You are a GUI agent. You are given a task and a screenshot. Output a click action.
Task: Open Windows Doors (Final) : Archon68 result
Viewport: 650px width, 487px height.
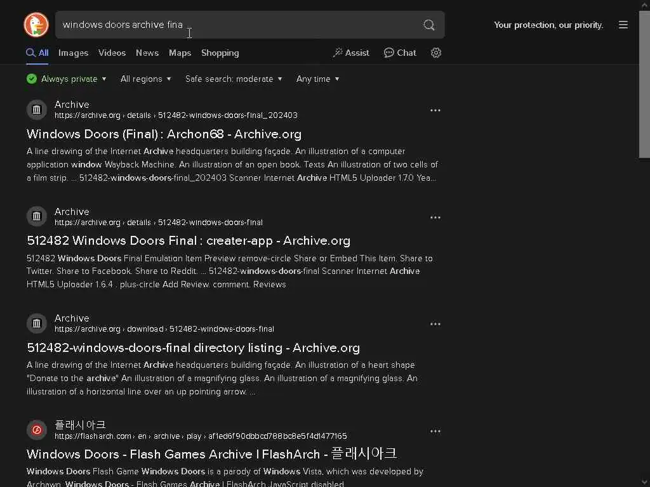click(x=164, y=134)
